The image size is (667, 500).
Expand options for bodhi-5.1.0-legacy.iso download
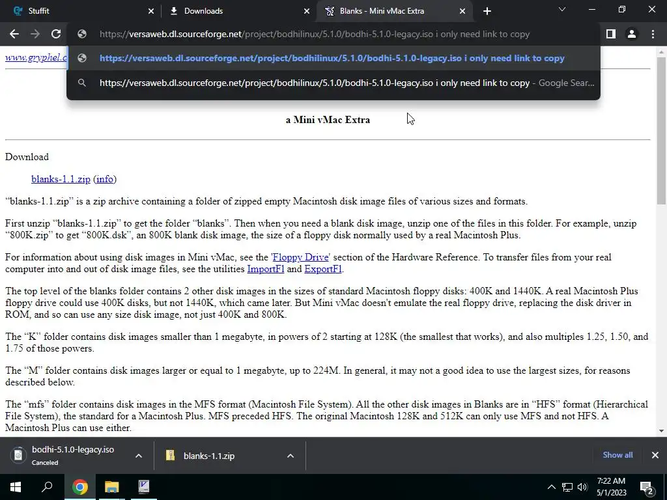click(x=138, y=456)
